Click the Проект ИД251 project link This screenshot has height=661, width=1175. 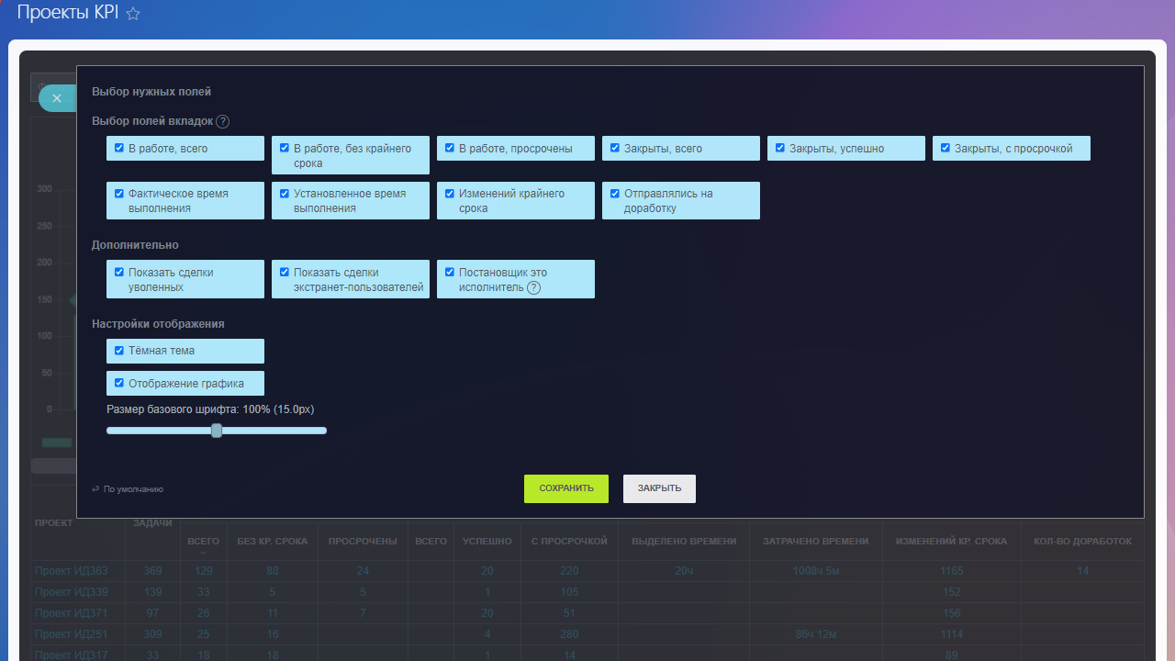click(x=71, y=634)
